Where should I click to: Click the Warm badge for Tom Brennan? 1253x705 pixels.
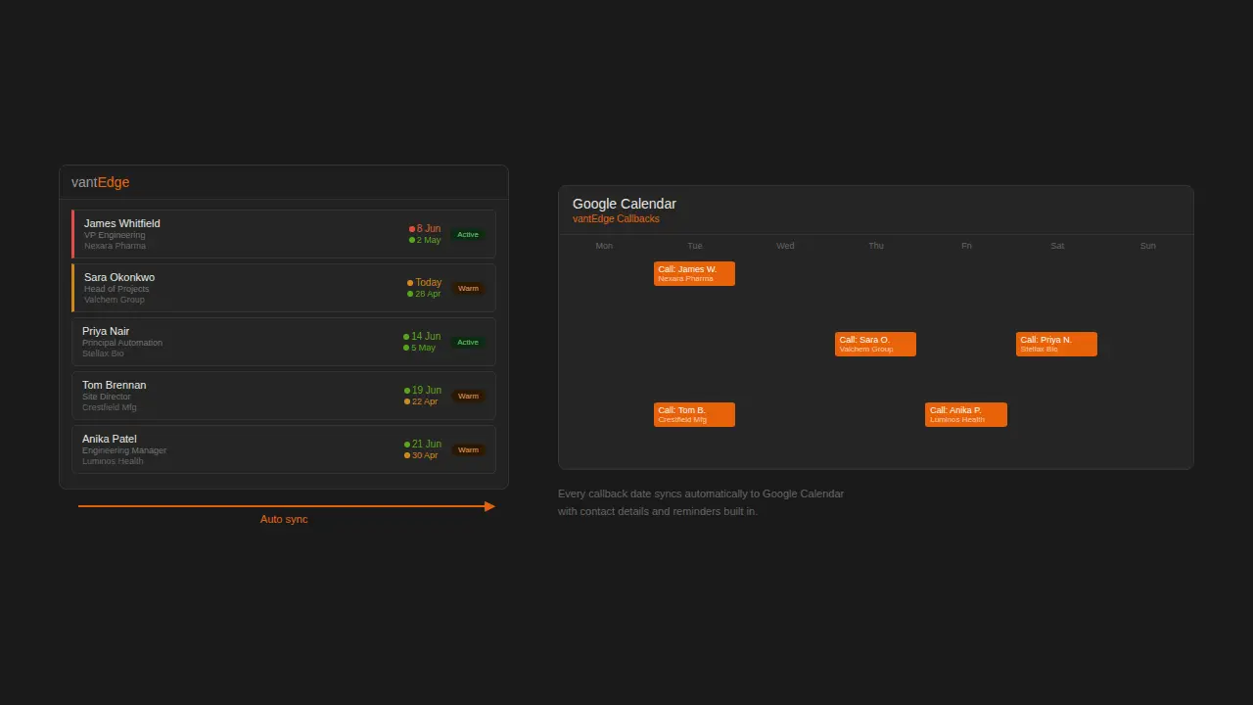(x=468, y=397)
